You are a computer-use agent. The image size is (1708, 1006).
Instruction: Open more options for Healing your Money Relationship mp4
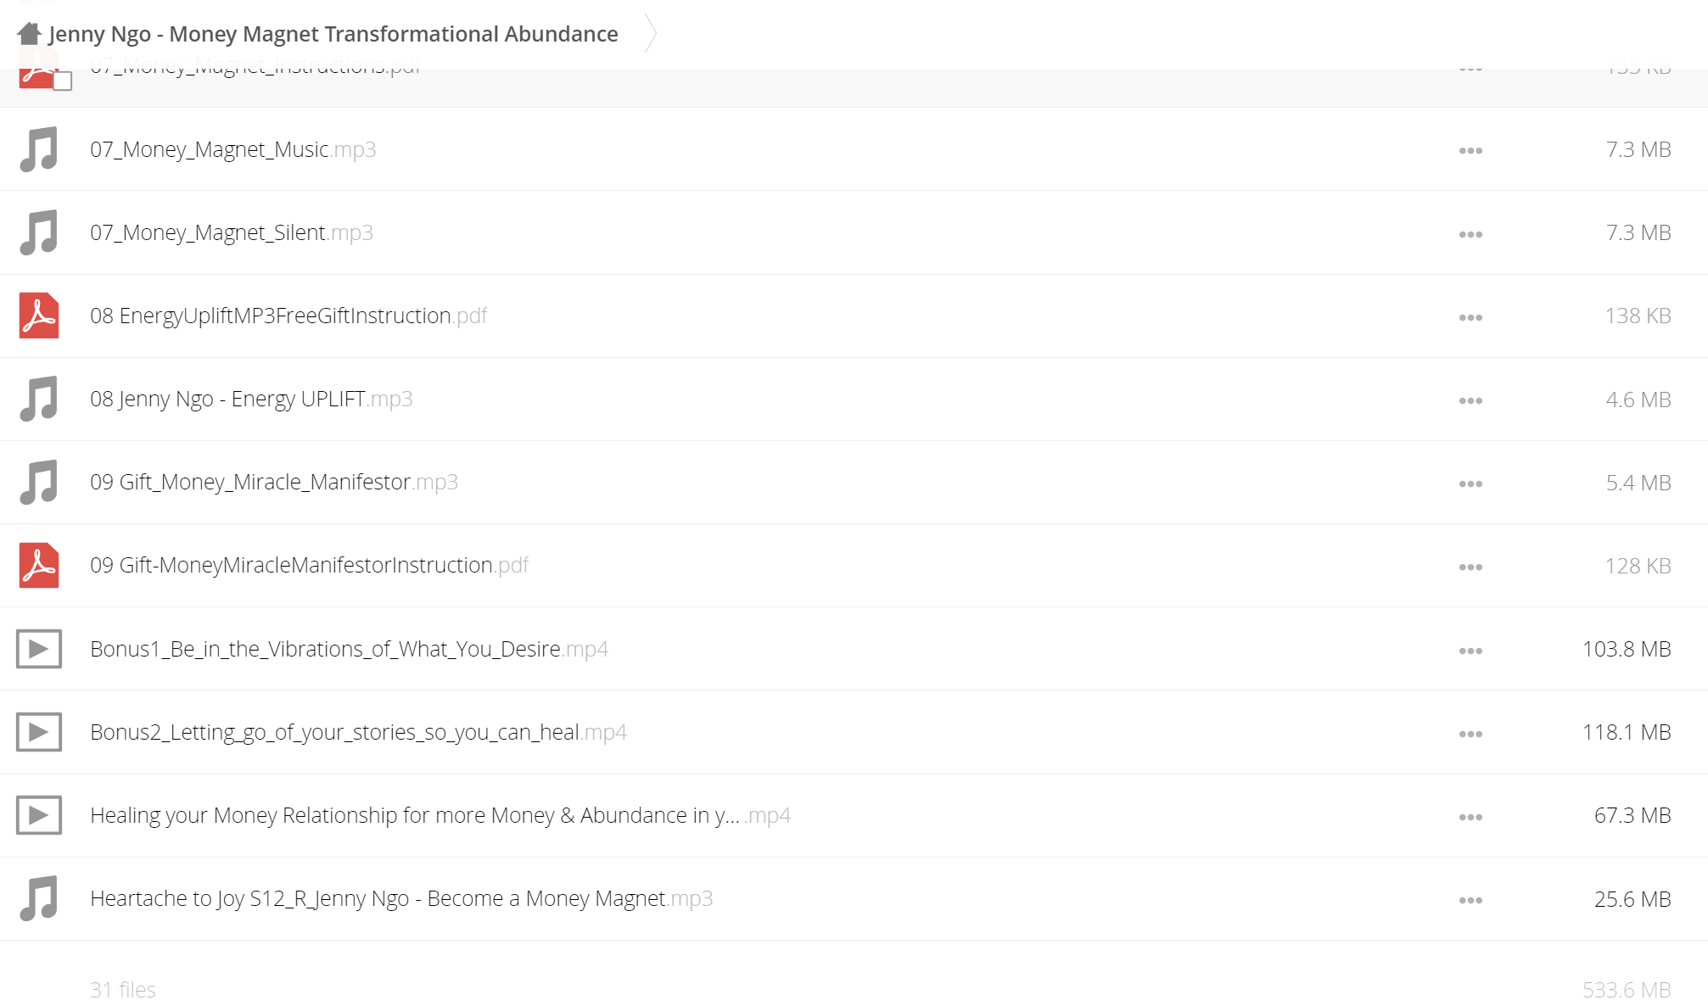click(1470, 817)
